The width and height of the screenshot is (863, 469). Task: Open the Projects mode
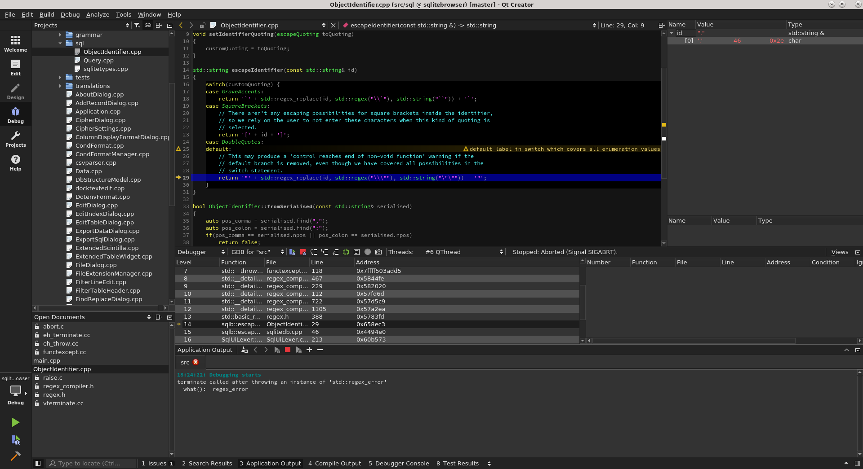coord(15,139)
